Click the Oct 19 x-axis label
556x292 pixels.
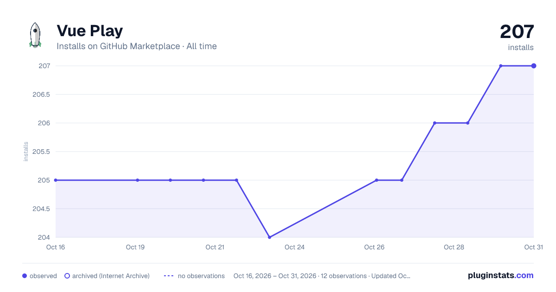coord(135,247)
